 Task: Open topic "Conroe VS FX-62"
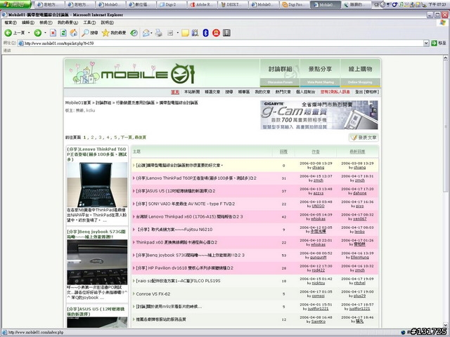[x=153, y=293]
